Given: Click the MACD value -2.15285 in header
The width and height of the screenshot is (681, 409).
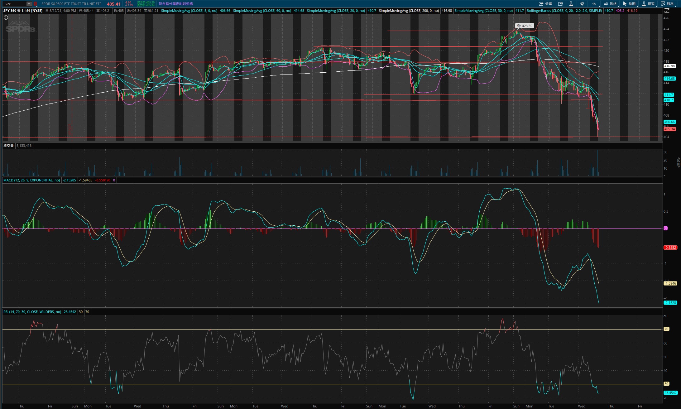Looking at the screenshot, I should pos(69,180).
